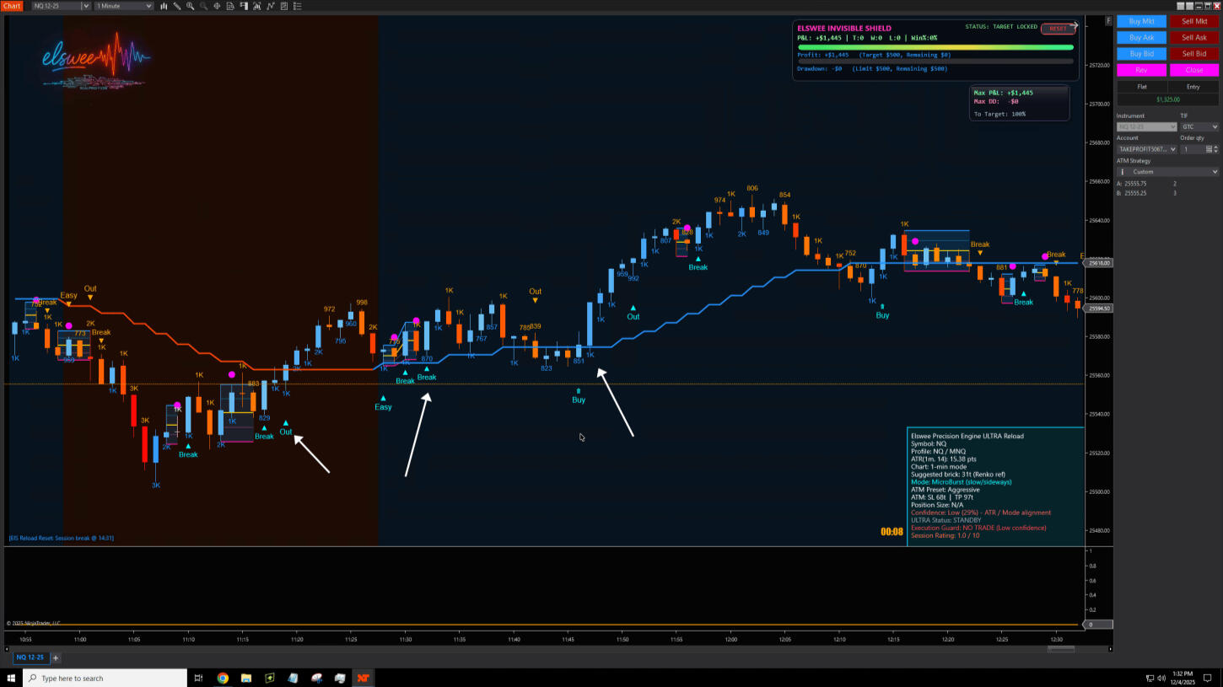The image size is (1223, 687).
Task: Open the bar type chart style icon
Action: 163,6
